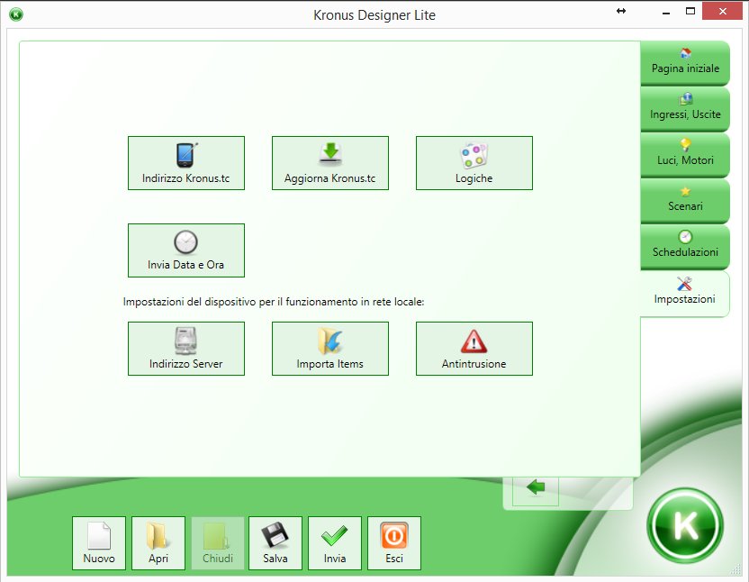Close the Kronus Designer Lite window
Screen dimensions: 749x582
click(x=722, y=12)
